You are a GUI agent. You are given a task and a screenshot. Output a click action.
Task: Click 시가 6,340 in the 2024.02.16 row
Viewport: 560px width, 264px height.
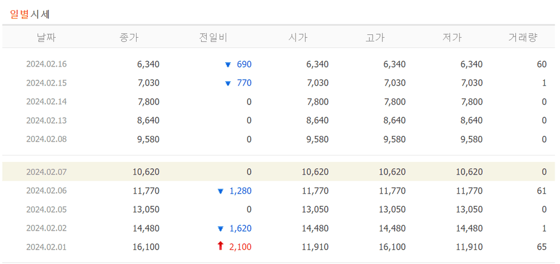tap(317, 64)
